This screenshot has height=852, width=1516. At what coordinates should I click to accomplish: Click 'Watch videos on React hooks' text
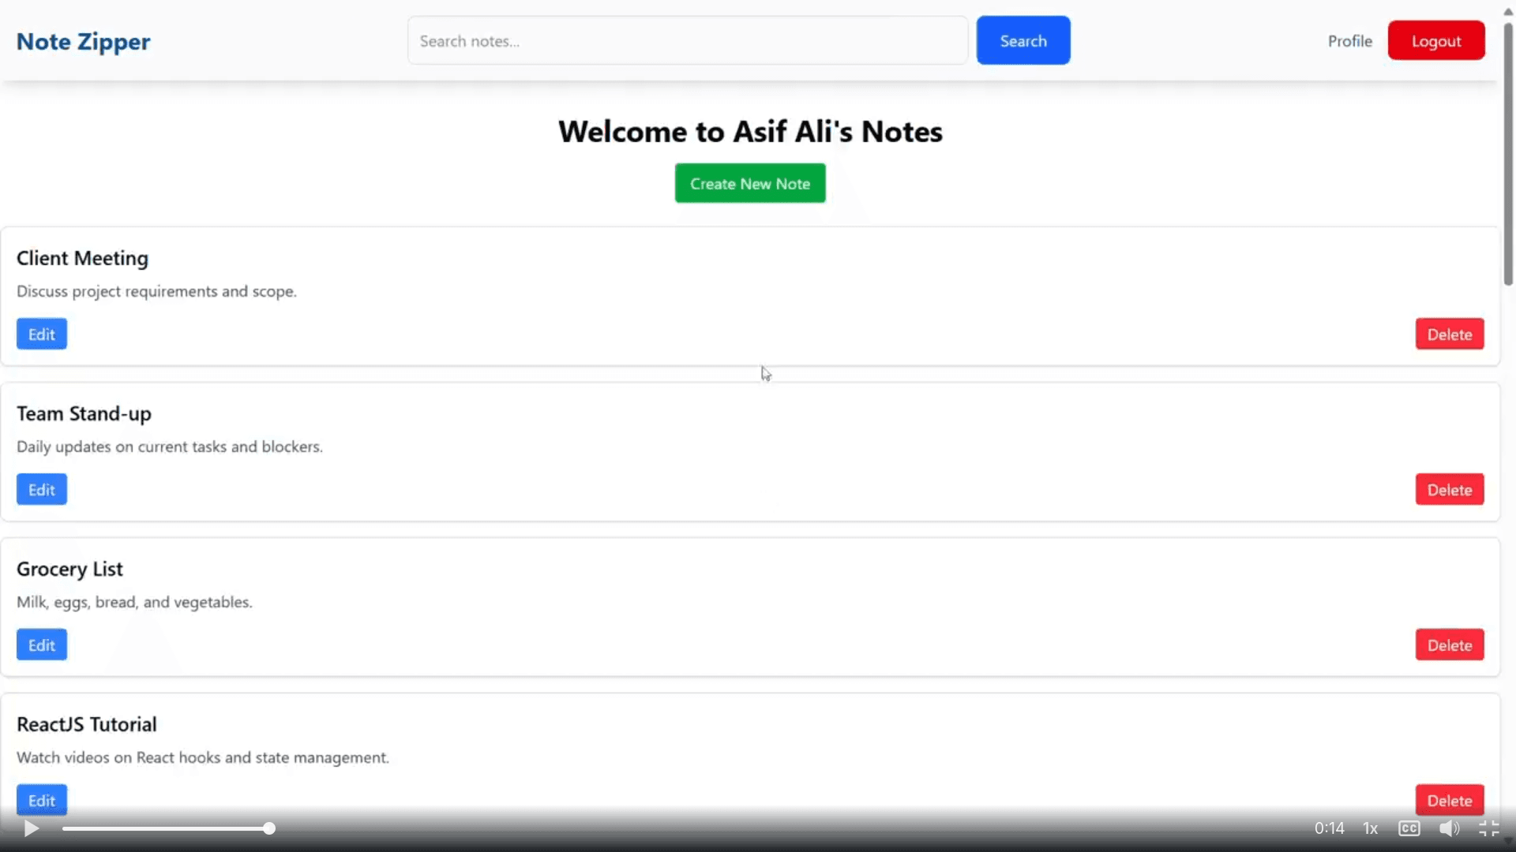click(118, 757)
